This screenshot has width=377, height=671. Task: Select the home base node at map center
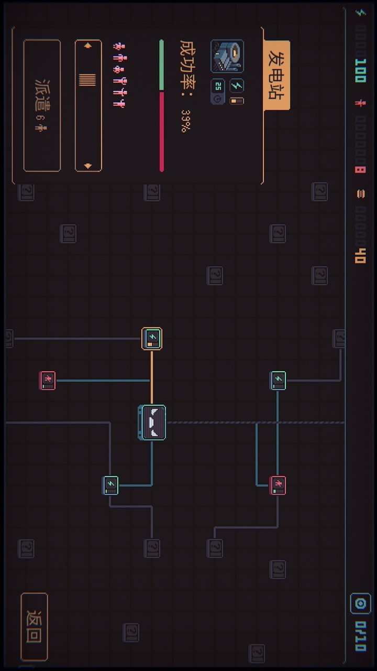point(152,422)
